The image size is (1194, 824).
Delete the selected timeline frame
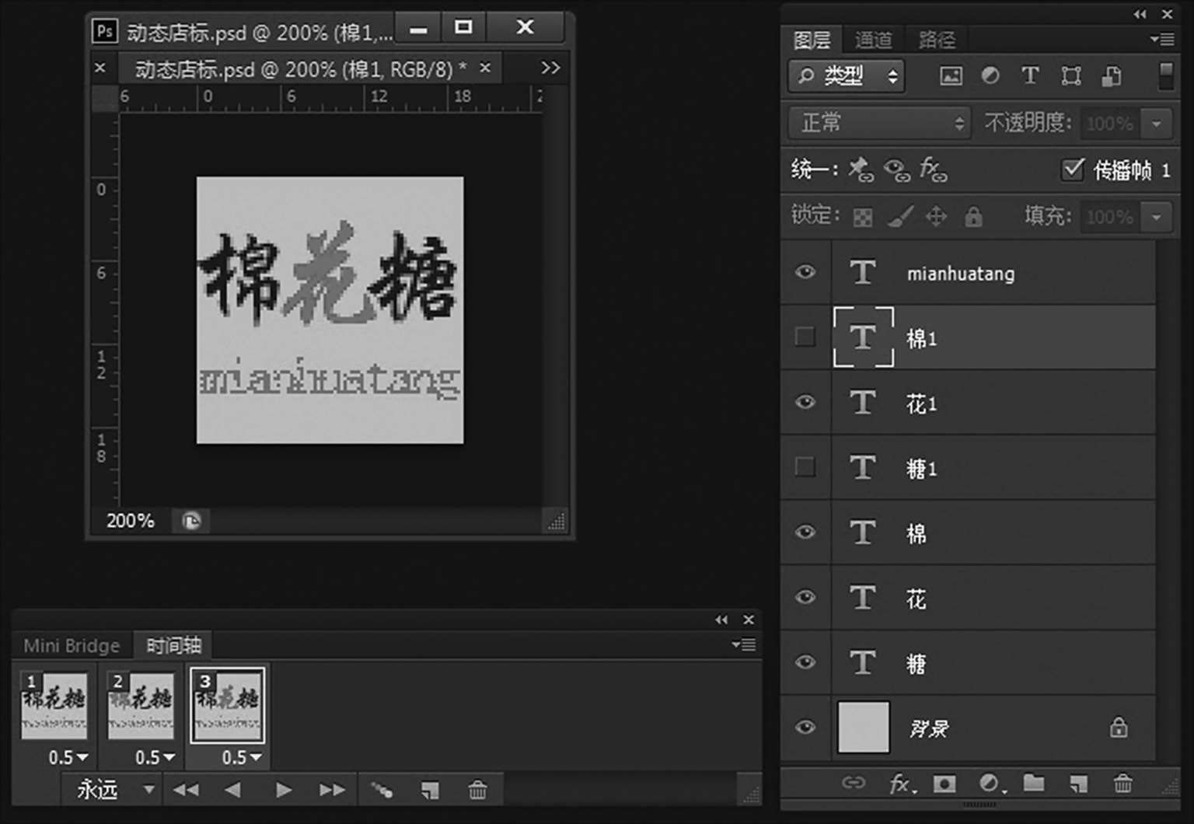click(477, 791)
